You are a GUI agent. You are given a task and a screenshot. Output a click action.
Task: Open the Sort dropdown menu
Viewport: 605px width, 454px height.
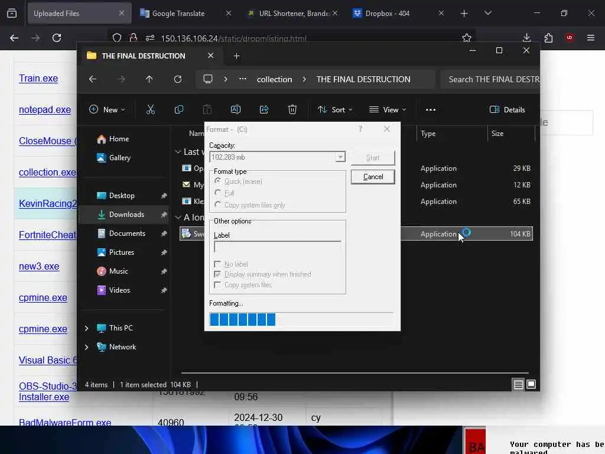point(335,109)
